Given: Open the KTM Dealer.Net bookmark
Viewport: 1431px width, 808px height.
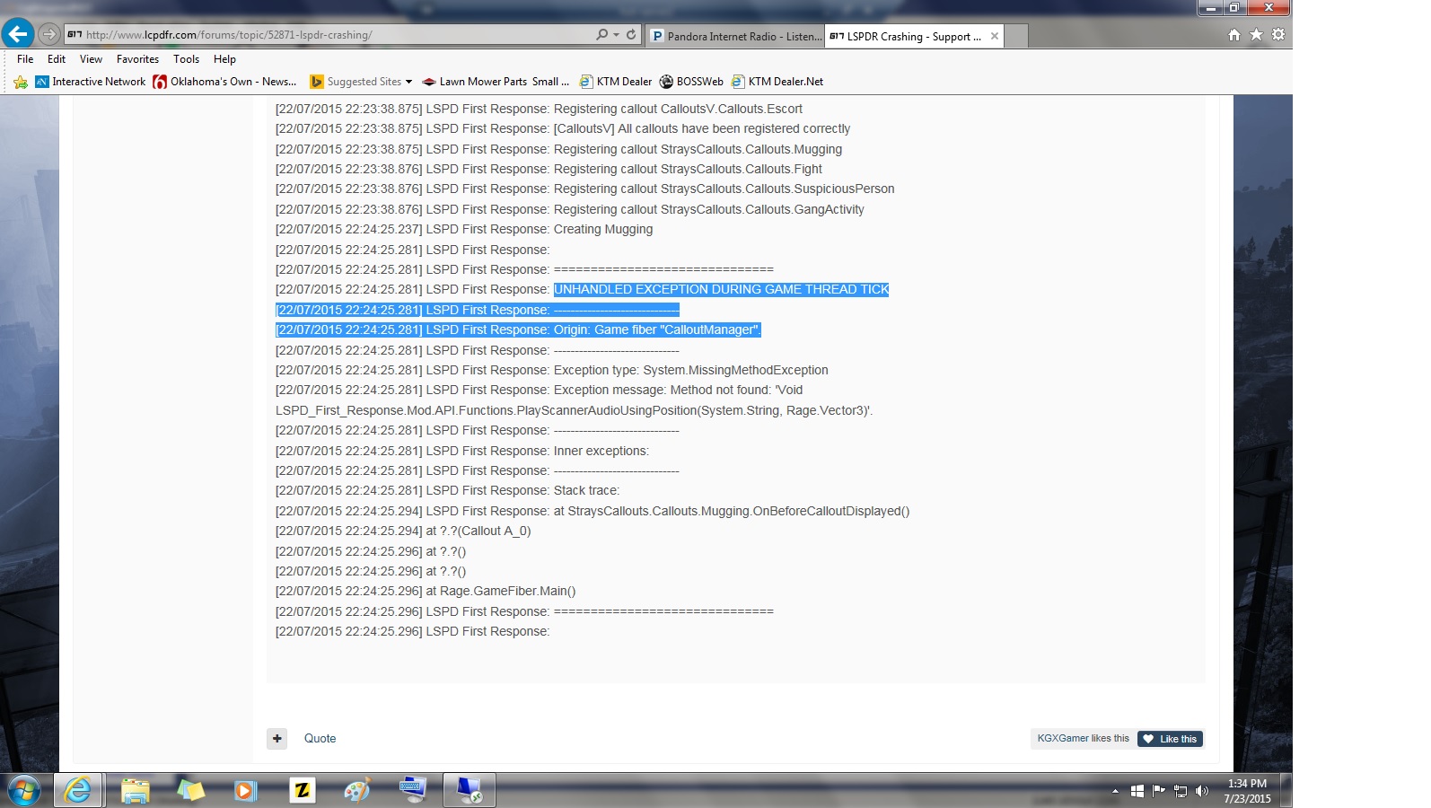Looking at the screenshot, I should pyautogui.click(x=777, y=82).
